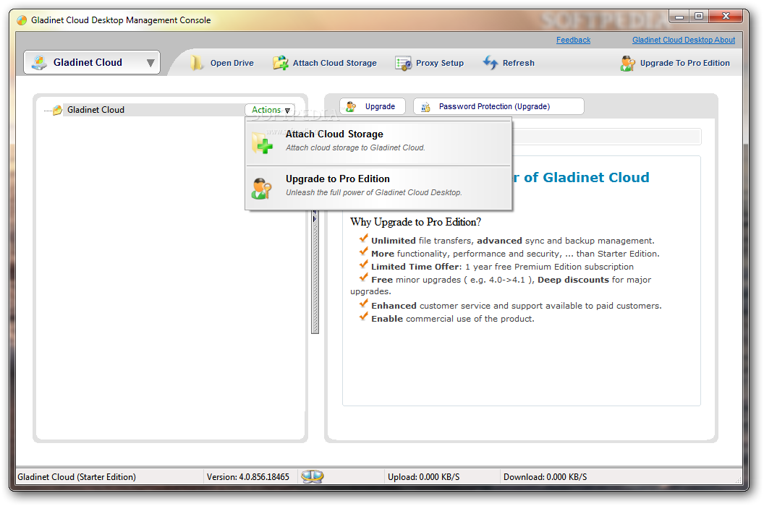Open Gladinet Cloud Desktop About link
Viewport: 764px width, 506px height.
click(x=683, y=40)
